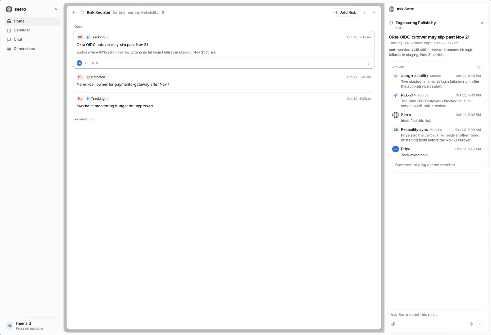Click the Risk Register shield icon
The image size is (491, 335).
tap(82, 12)
